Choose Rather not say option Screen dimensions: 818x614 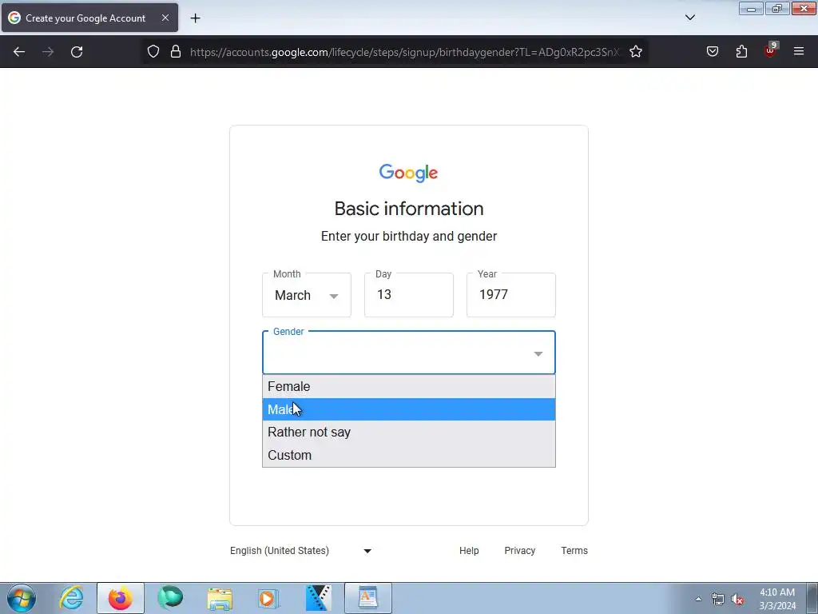click(409, 433)
